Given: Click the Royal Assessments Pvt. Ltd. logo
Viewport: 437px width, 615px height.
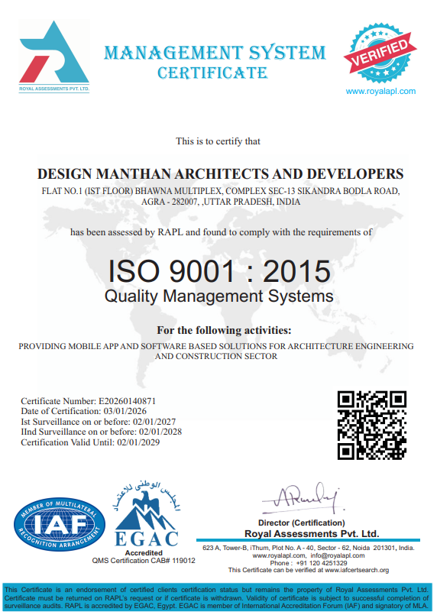Looking at the screenshot, I should tap(54, 56).
